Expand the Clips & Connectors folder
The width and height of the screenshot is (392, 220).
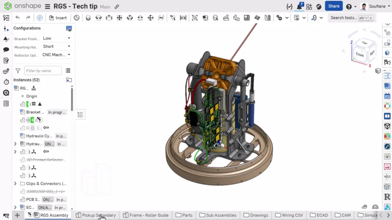[15, 184]
